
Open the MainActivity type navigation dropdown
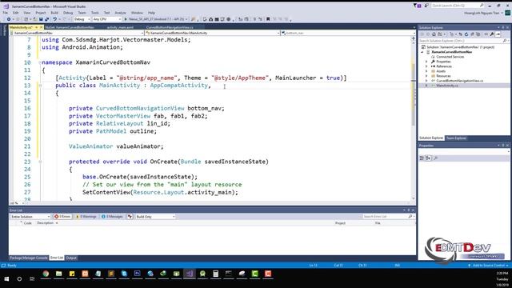[213, 33]
